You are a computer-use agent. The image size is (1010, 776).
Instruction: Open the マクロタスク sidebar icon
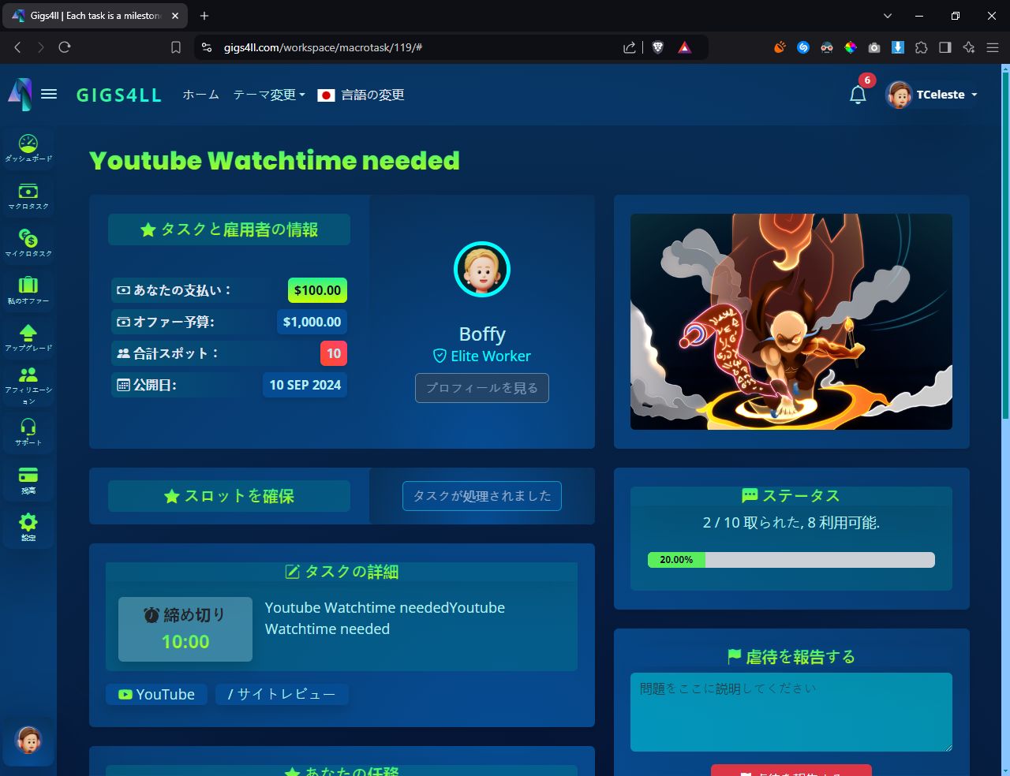tap(28, 195)
